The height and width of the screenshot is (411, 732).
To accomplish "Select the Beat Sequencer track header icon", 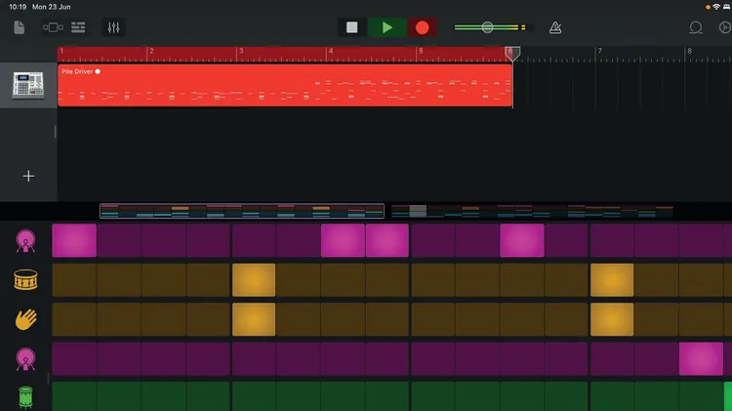I will coord(28,85).
